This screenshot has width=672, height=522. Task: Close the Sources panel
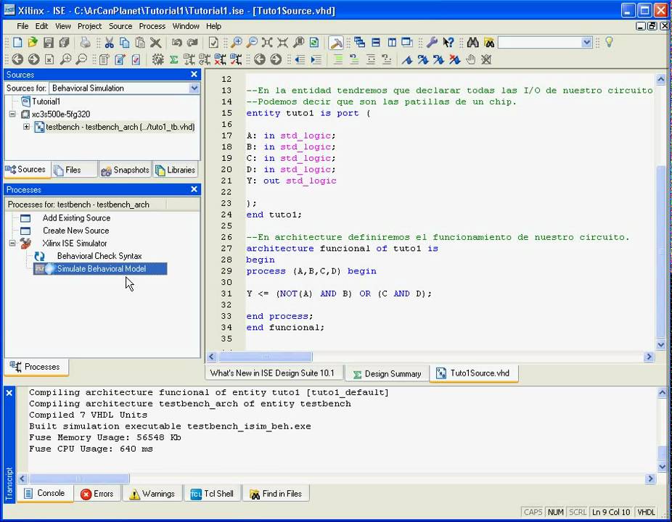(194, 75)
